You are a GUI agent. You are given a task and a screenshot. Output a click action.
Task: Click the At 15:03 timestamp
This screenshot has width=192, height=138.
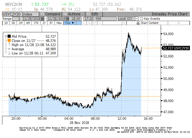[x=14, y=9]
